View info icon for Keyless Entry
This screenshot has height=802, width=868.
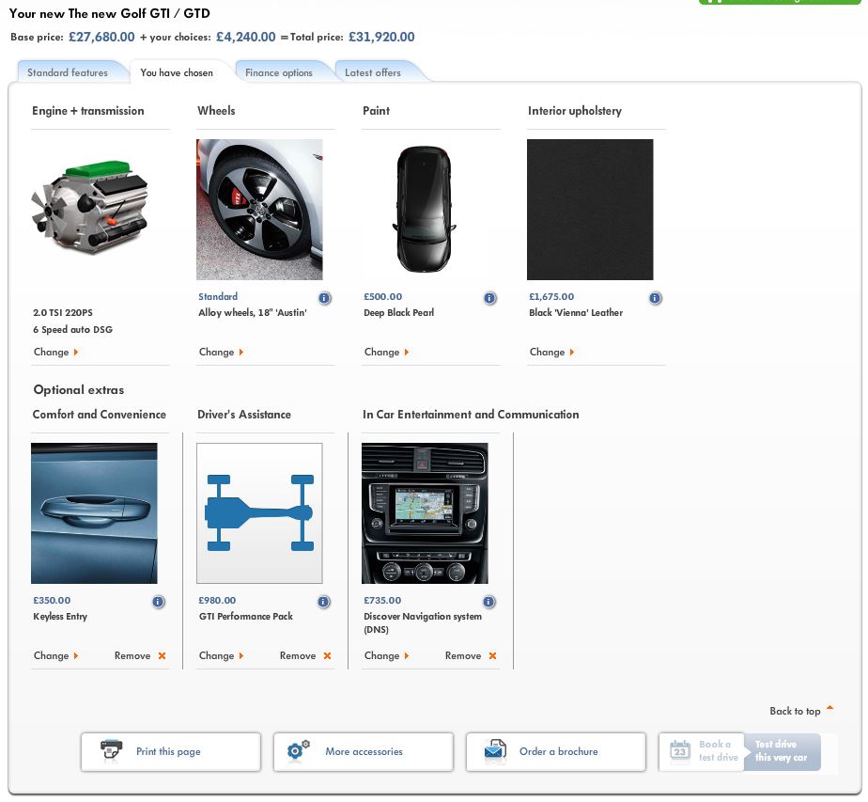tap(158, 602)
